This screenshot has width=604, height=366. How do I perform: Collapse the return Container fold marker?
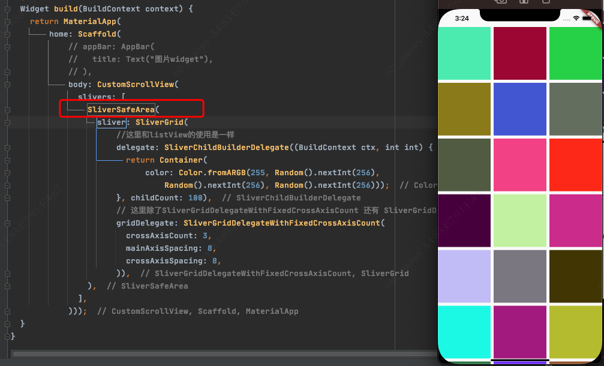7,160
